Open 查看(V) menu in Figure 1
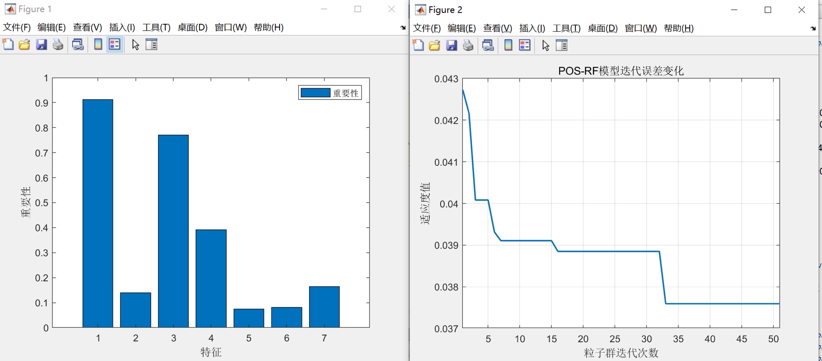Viewport: 822px width, 361px height. click(88, 27)
